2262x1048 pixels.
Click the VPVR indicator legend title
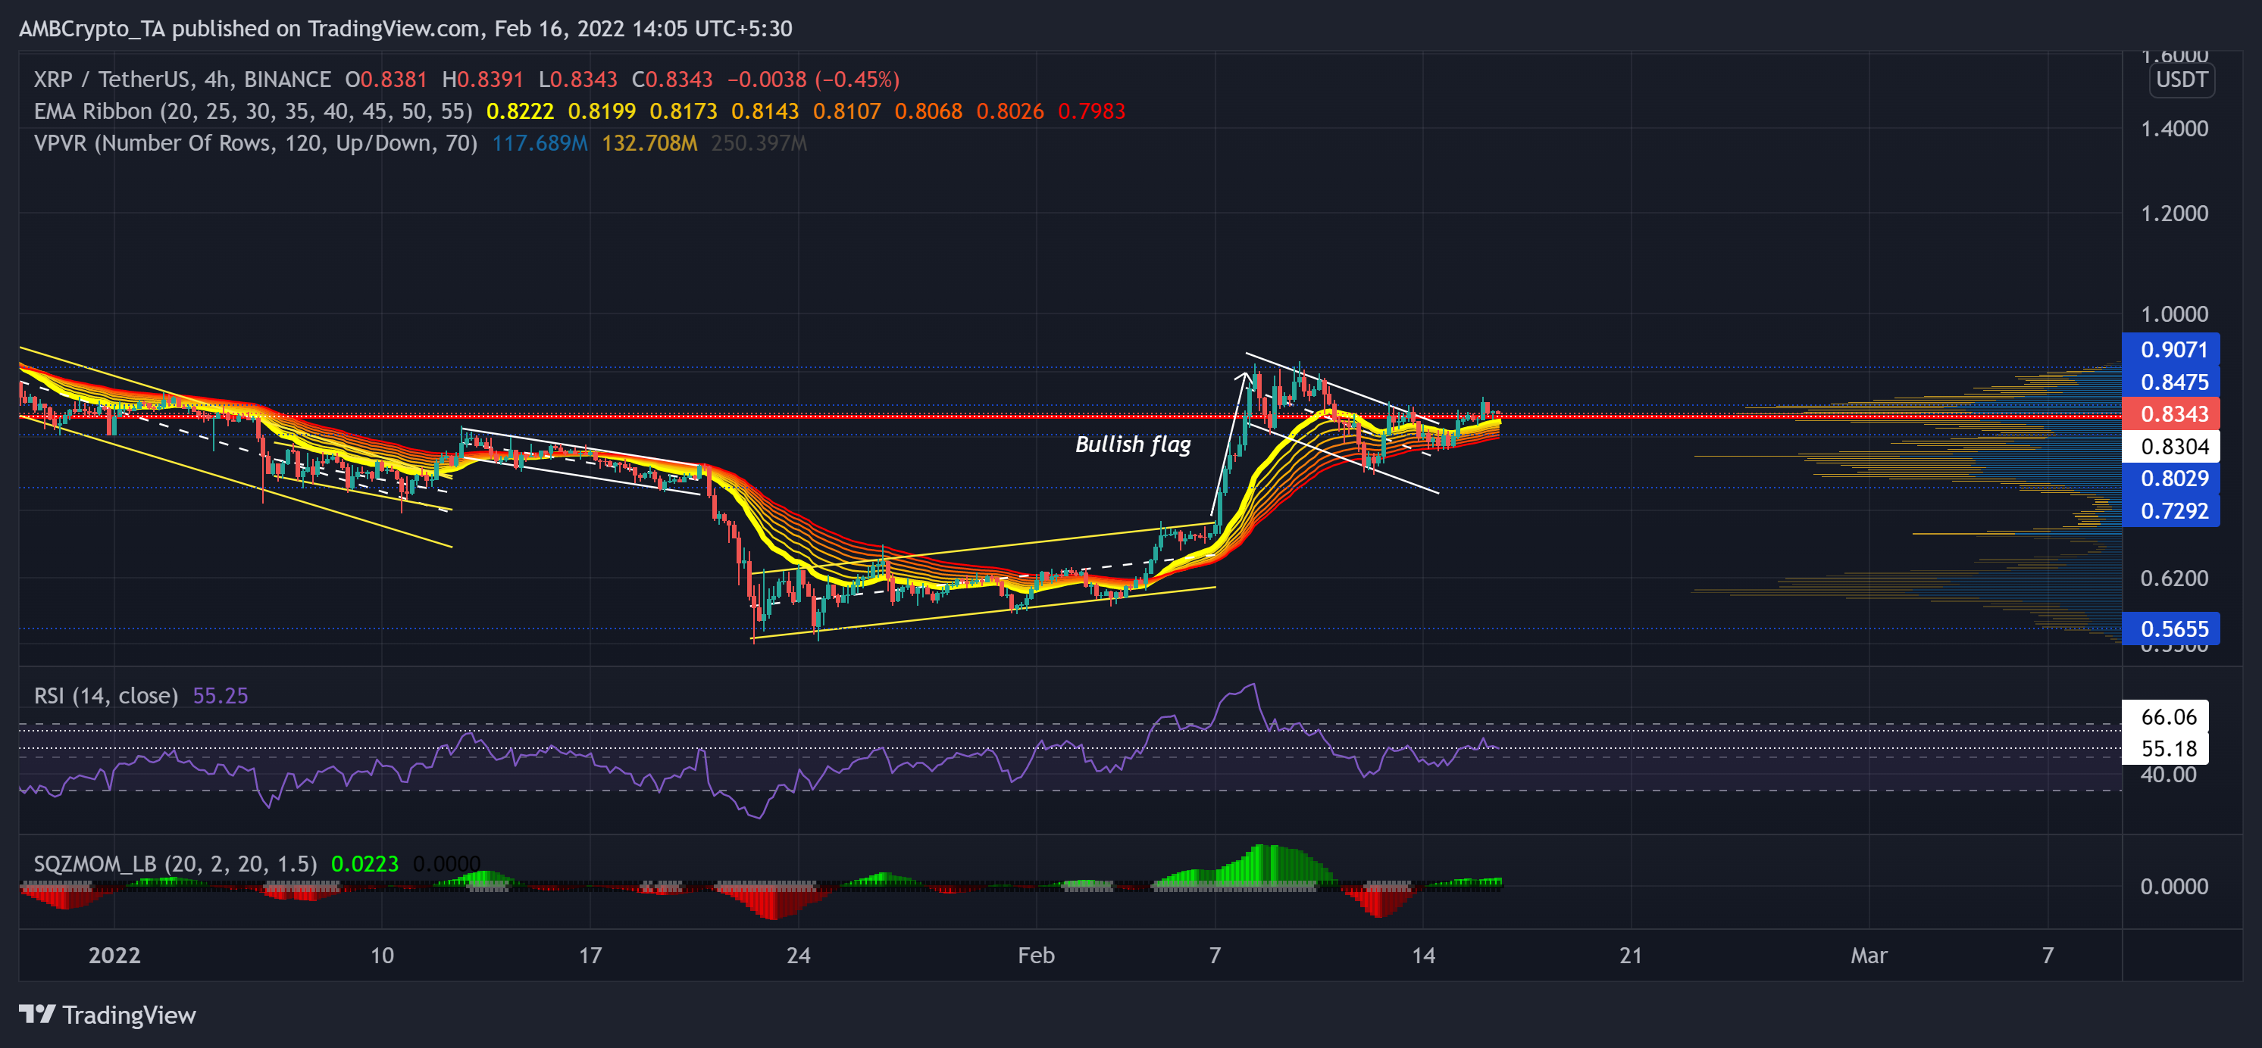(255, 143)
